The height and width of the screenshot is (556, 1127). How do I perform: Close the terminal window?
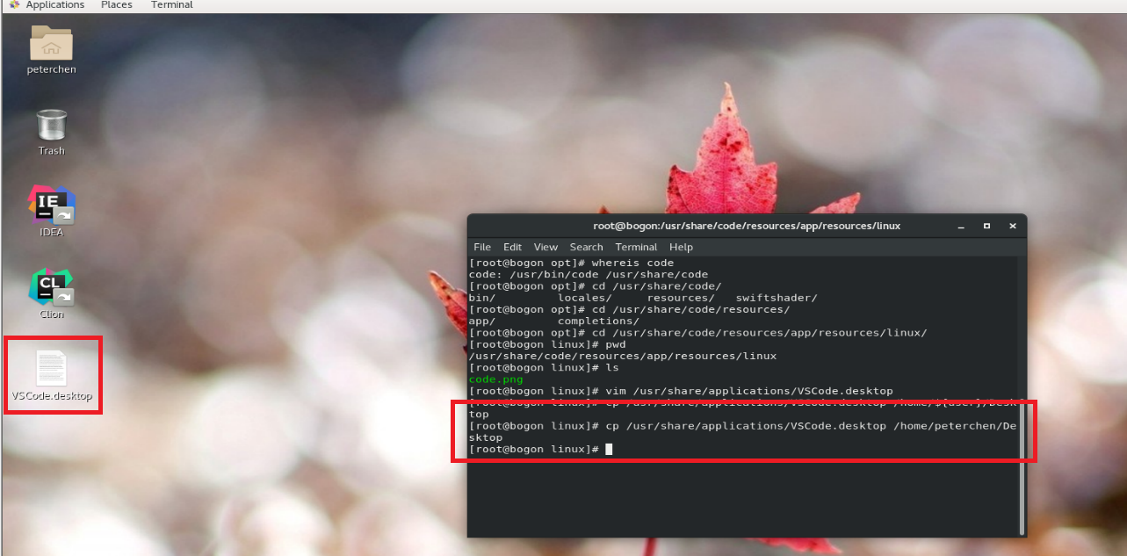point(1012,226)
